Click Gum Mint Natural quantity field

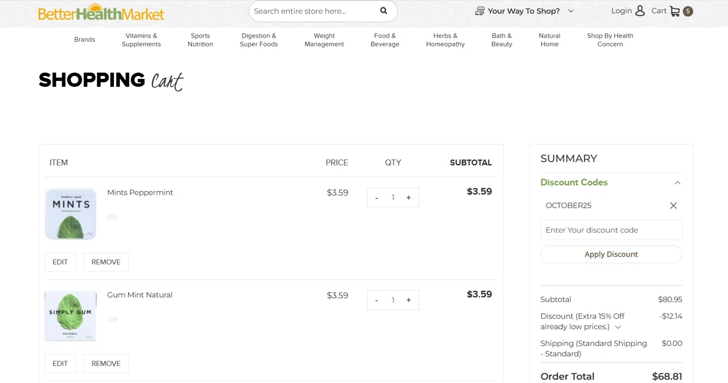[x=393, y=300]
